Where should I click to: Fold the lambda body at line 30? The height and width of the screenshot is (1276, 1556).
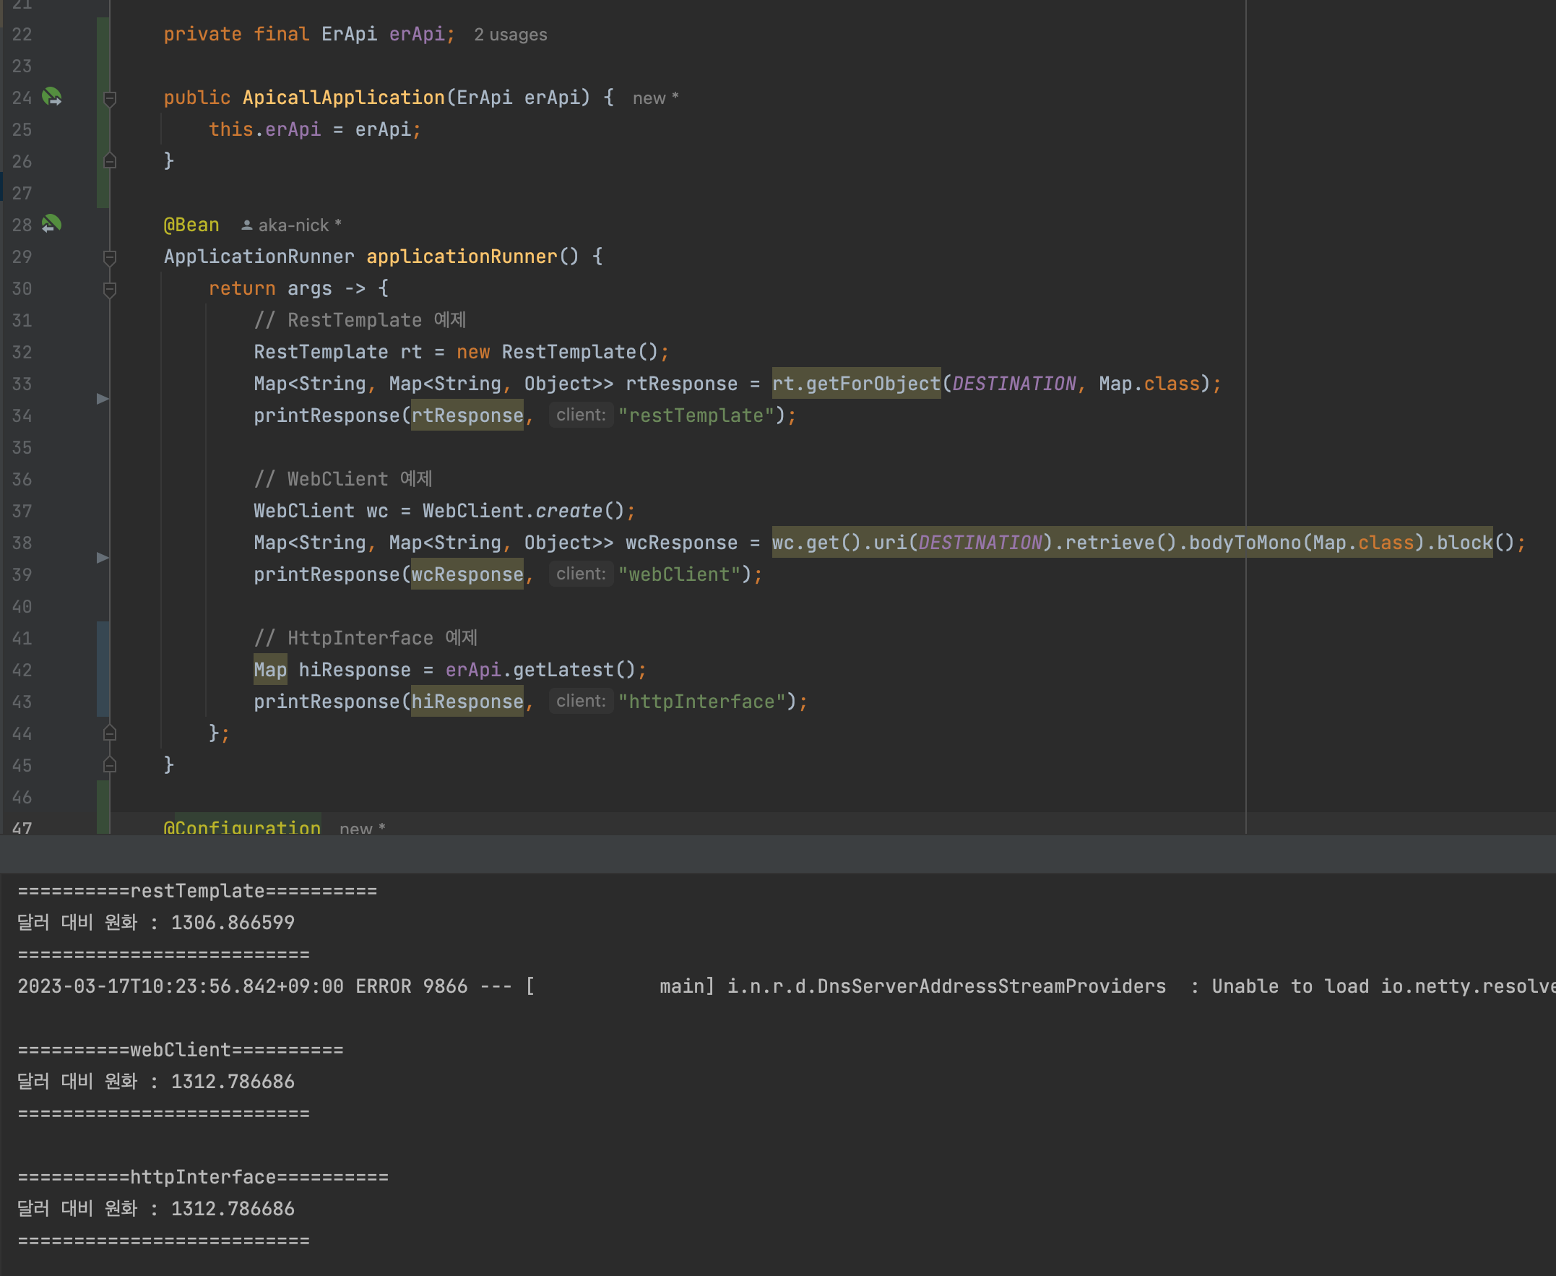[x=111, y=289]
